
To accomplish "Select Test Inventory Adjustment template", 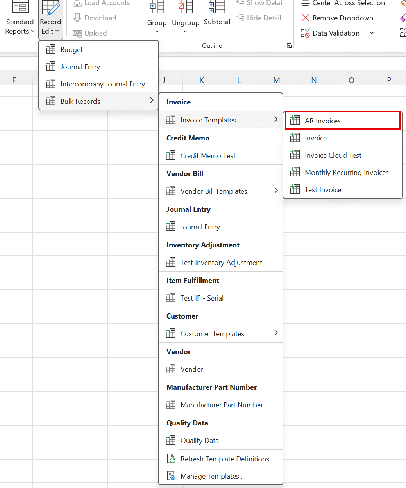I will (x=221, y=262).
